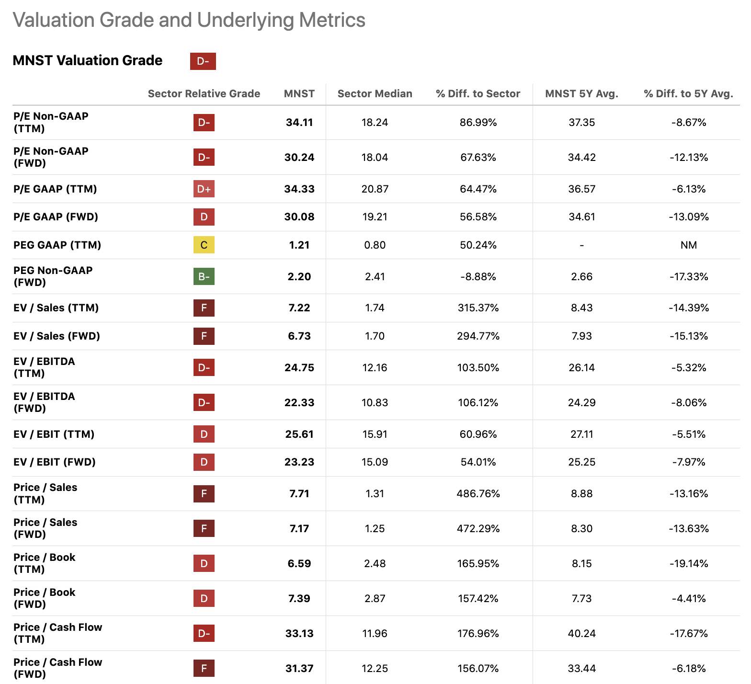Open the P/E GAAP (FWD) metric label

click(56, 217)
